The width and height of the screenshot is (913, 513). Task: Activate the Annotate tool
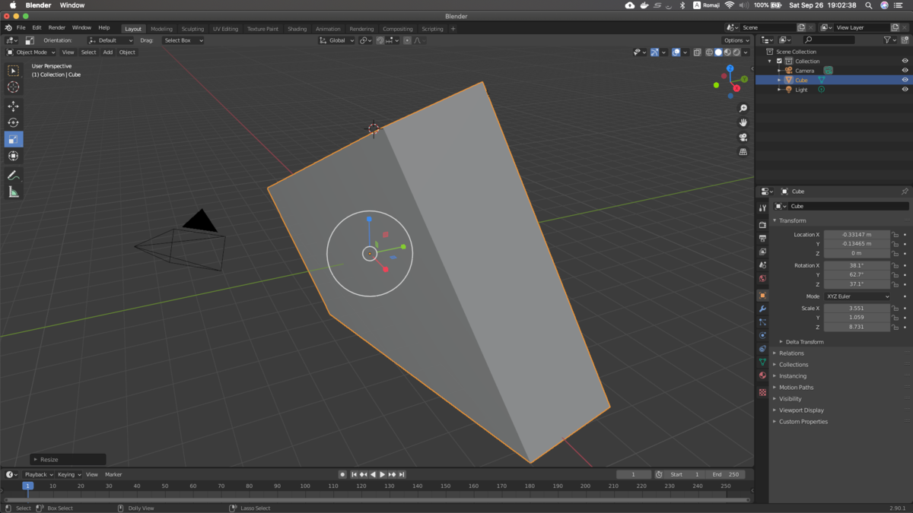tap(13, 176)
